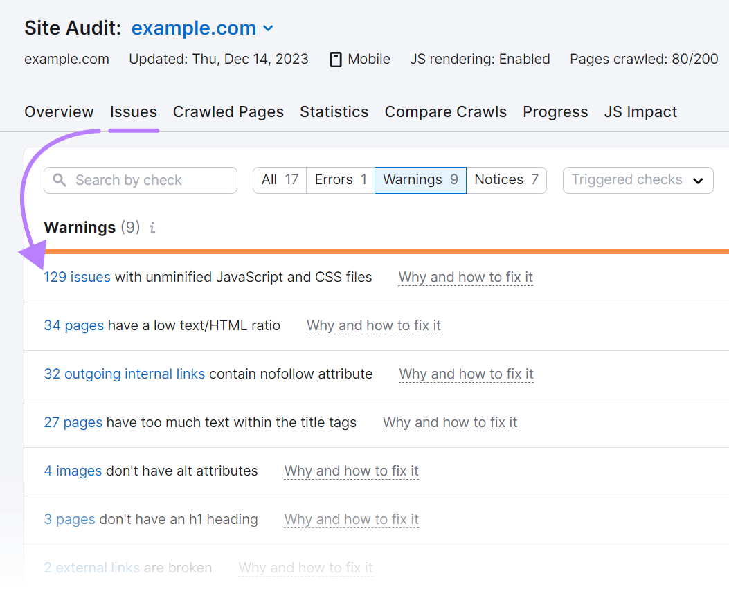This screenshot has width=729, height=596.
Task: Open the 4 images missing alt attributes link
Action: [x=73, y=471]
